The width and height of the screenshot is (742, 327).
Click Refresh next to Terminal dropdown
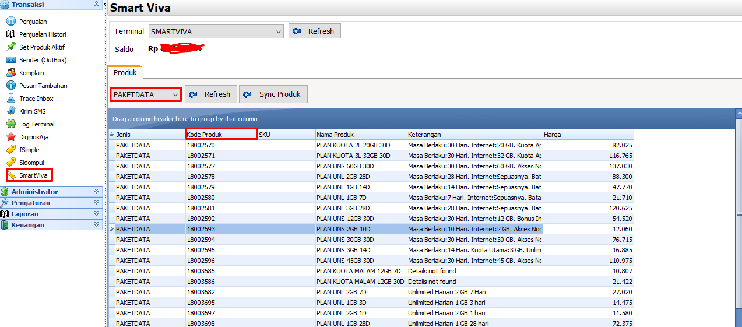[315, 31]
